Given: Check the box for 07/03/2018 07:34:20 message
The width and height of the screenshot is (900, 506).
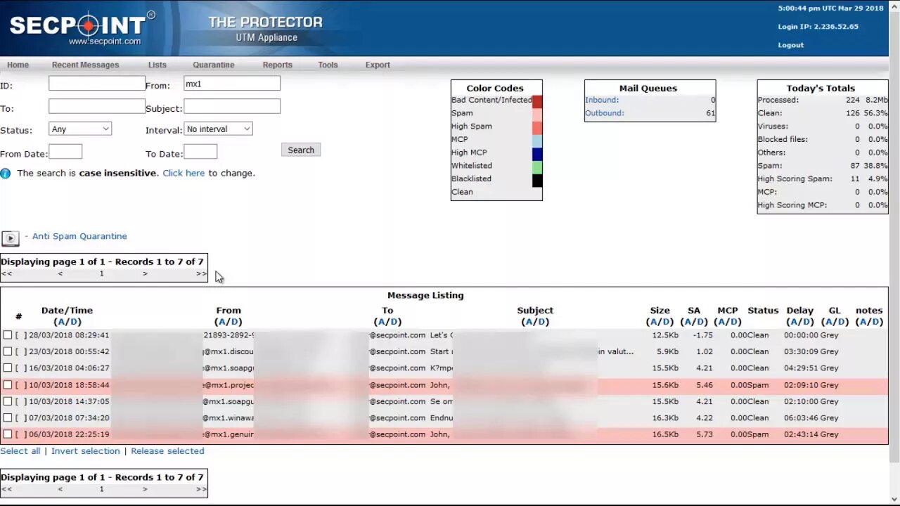Looking at the screenshot, I should coord(8,418).
